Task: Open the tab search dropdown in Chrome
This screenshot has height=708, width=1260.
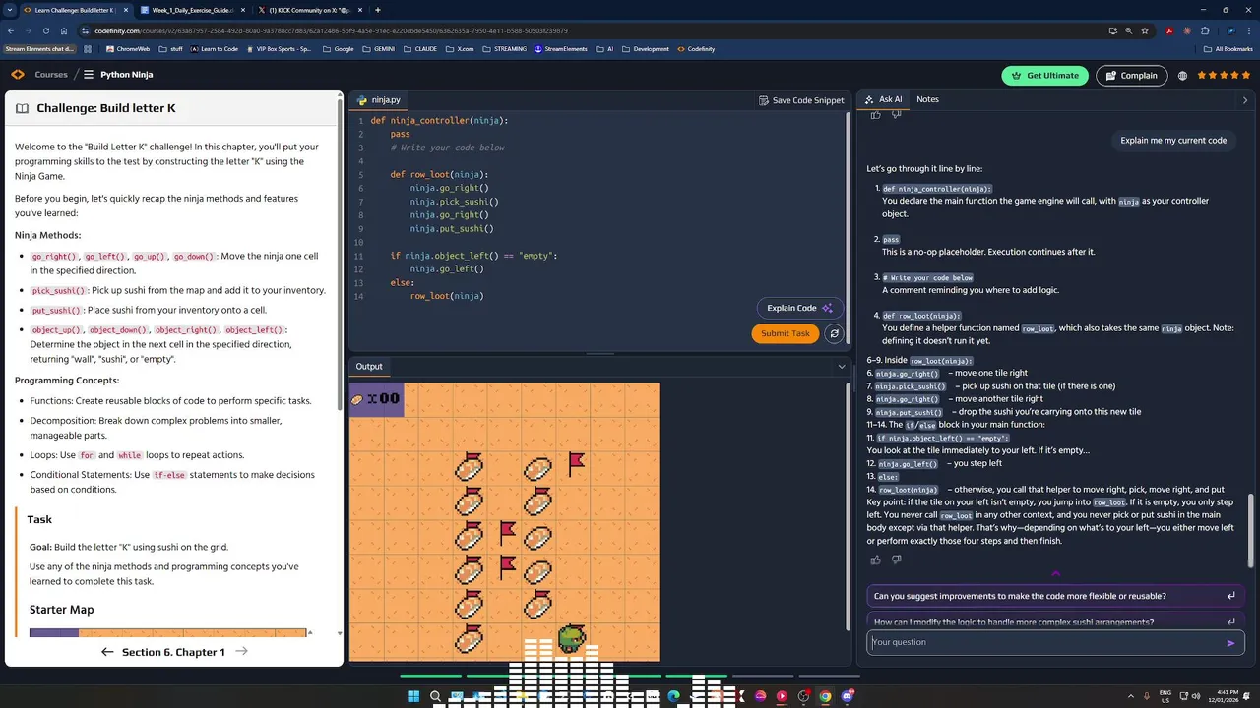Action: (11, 10)
